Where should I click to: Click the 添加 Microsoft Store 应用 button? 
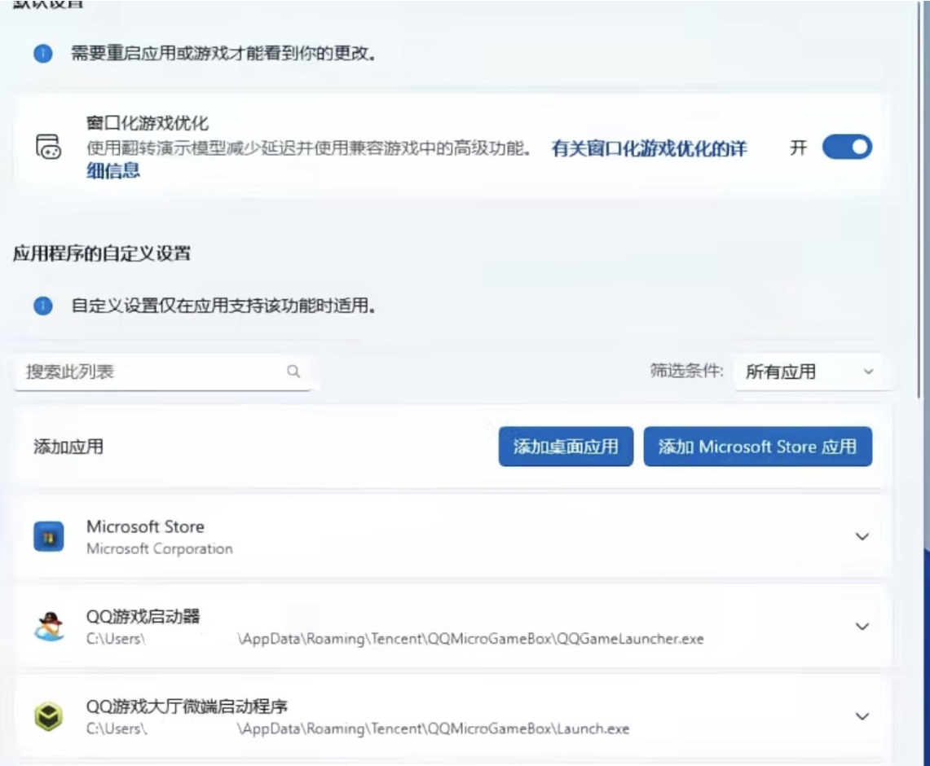point(757,447)
